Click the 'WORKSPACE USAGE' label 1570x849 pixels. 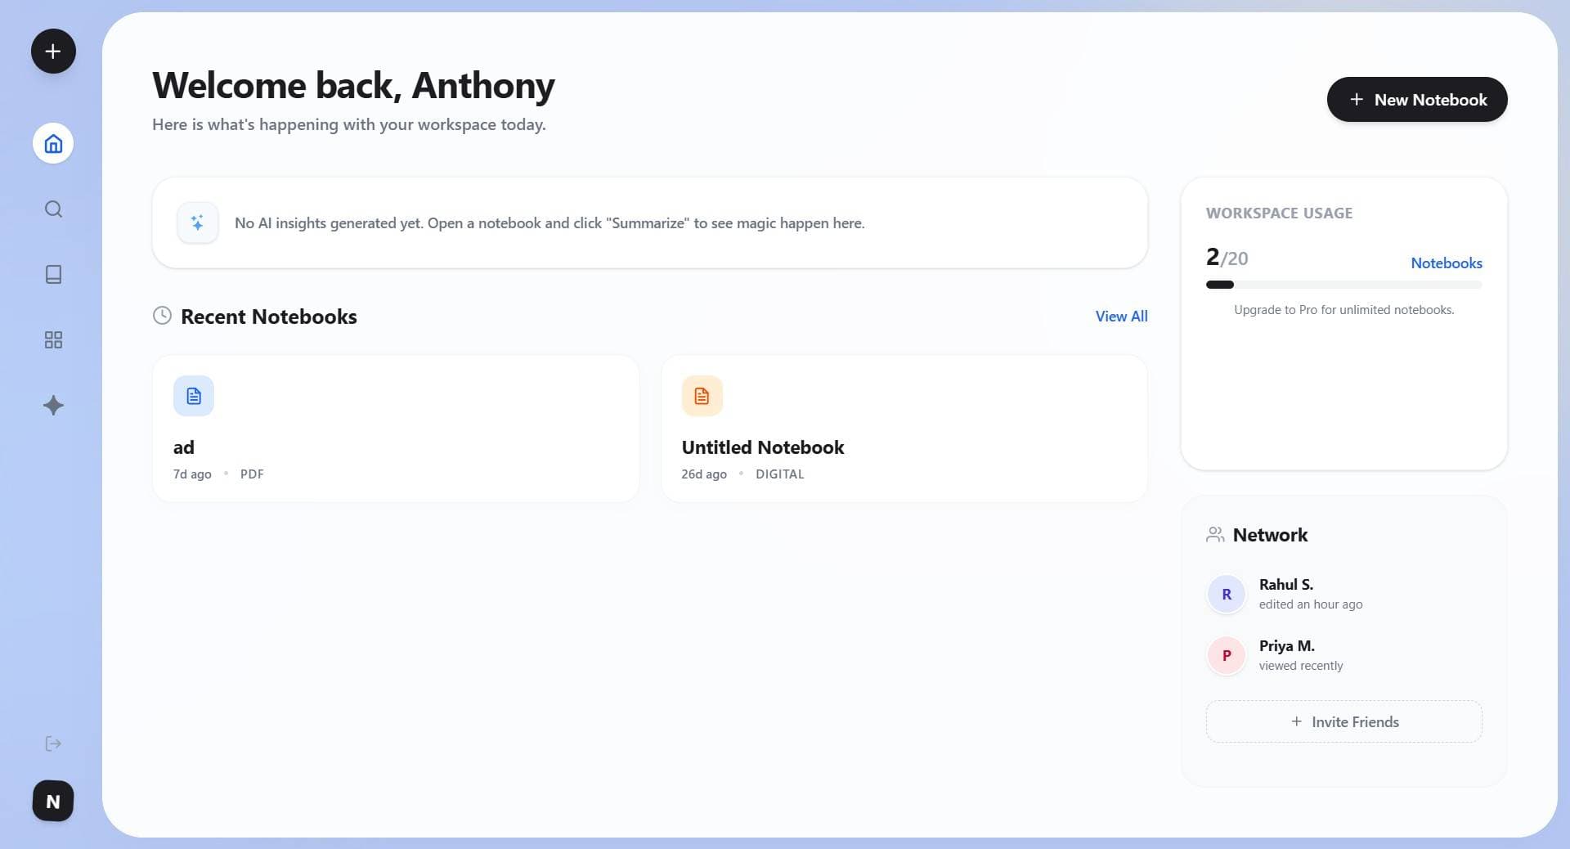(1280, 213)
